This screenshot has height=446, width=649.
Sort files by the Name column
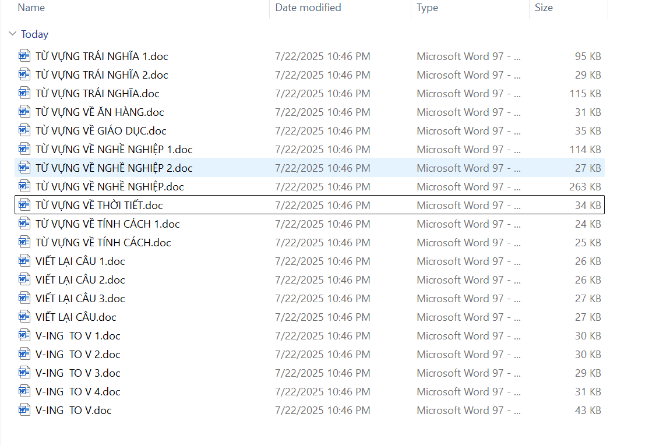31,8
